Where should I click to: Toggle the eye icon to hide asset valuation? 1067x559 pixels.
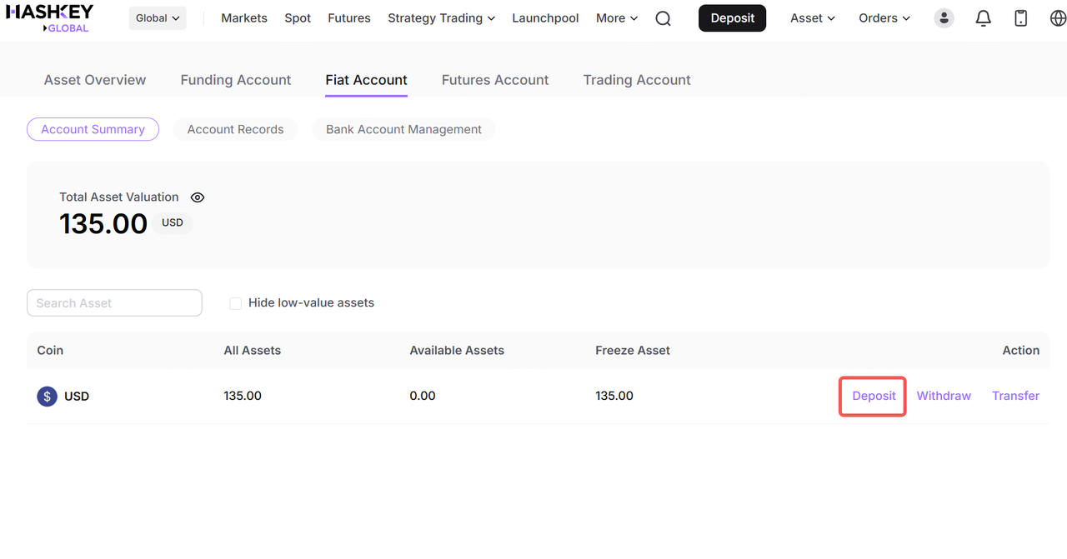(198, 197)
